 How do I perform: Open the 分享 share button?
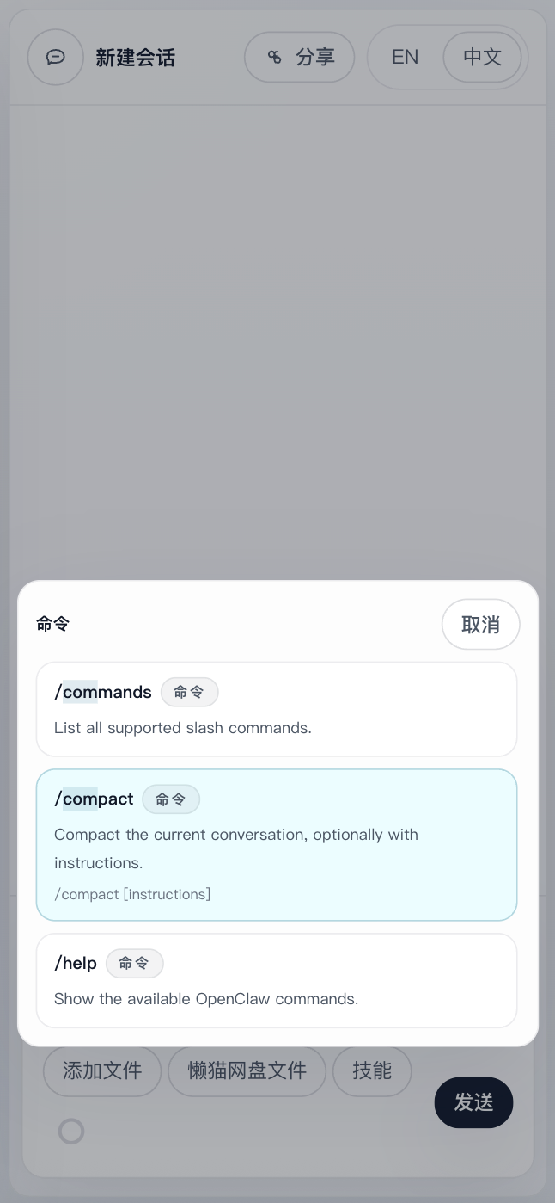click(x=300, y=58)
